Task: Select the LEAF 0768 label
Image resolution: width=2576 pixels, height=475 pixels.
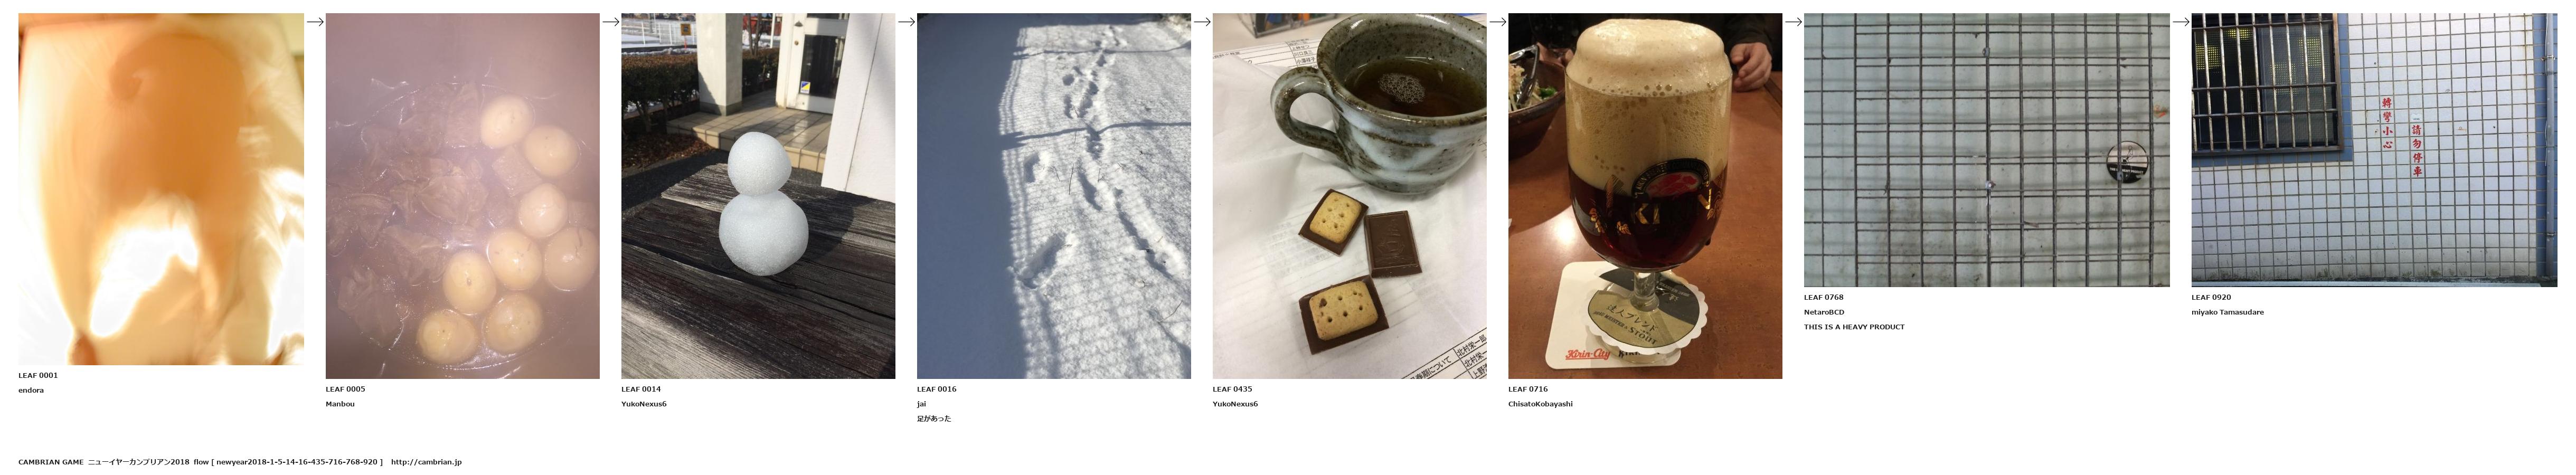Action: point(1823,297)
